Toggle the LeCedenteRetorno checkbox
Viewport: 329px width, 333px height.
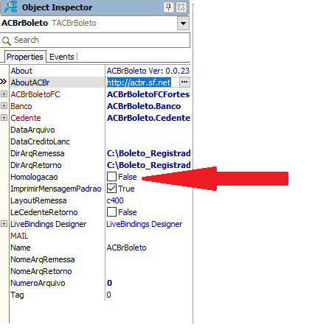click(111, 212)
